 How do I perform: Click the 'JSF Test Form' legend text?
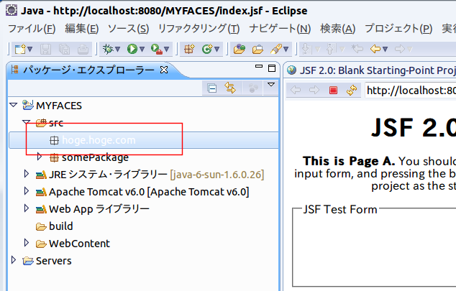340,209
